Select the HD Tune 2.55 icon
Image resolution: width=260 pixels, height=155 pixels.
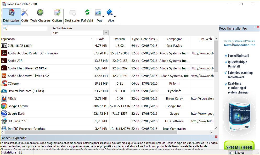point(4,121)
